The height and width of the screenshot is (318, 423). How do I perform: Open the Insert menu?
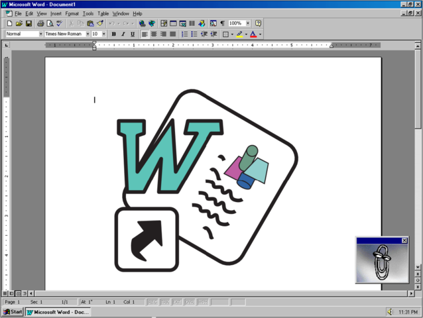pos(56,13)
